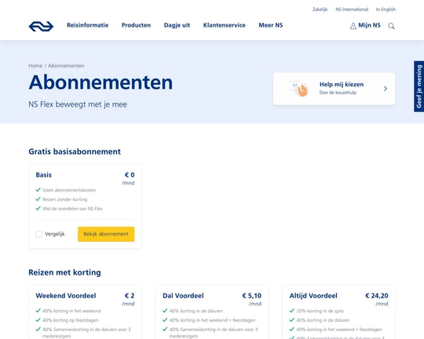Viewport: 424px width, 339px height.
Task: Click 'Geen abonnementskosten' text
Action: (69, 190)
